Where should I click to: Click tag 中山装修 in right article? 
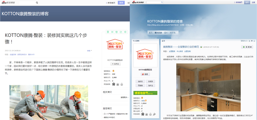pyautogui.click(x=180, y=51)
